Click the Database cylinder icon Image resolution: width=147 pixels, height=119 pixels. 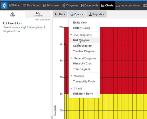click(45, 5)
